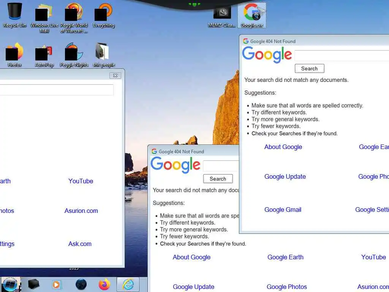The image size is (389, 292).
Task: Open Google Update in lower window
Action: pyautogui.click(x=193, y=287)
